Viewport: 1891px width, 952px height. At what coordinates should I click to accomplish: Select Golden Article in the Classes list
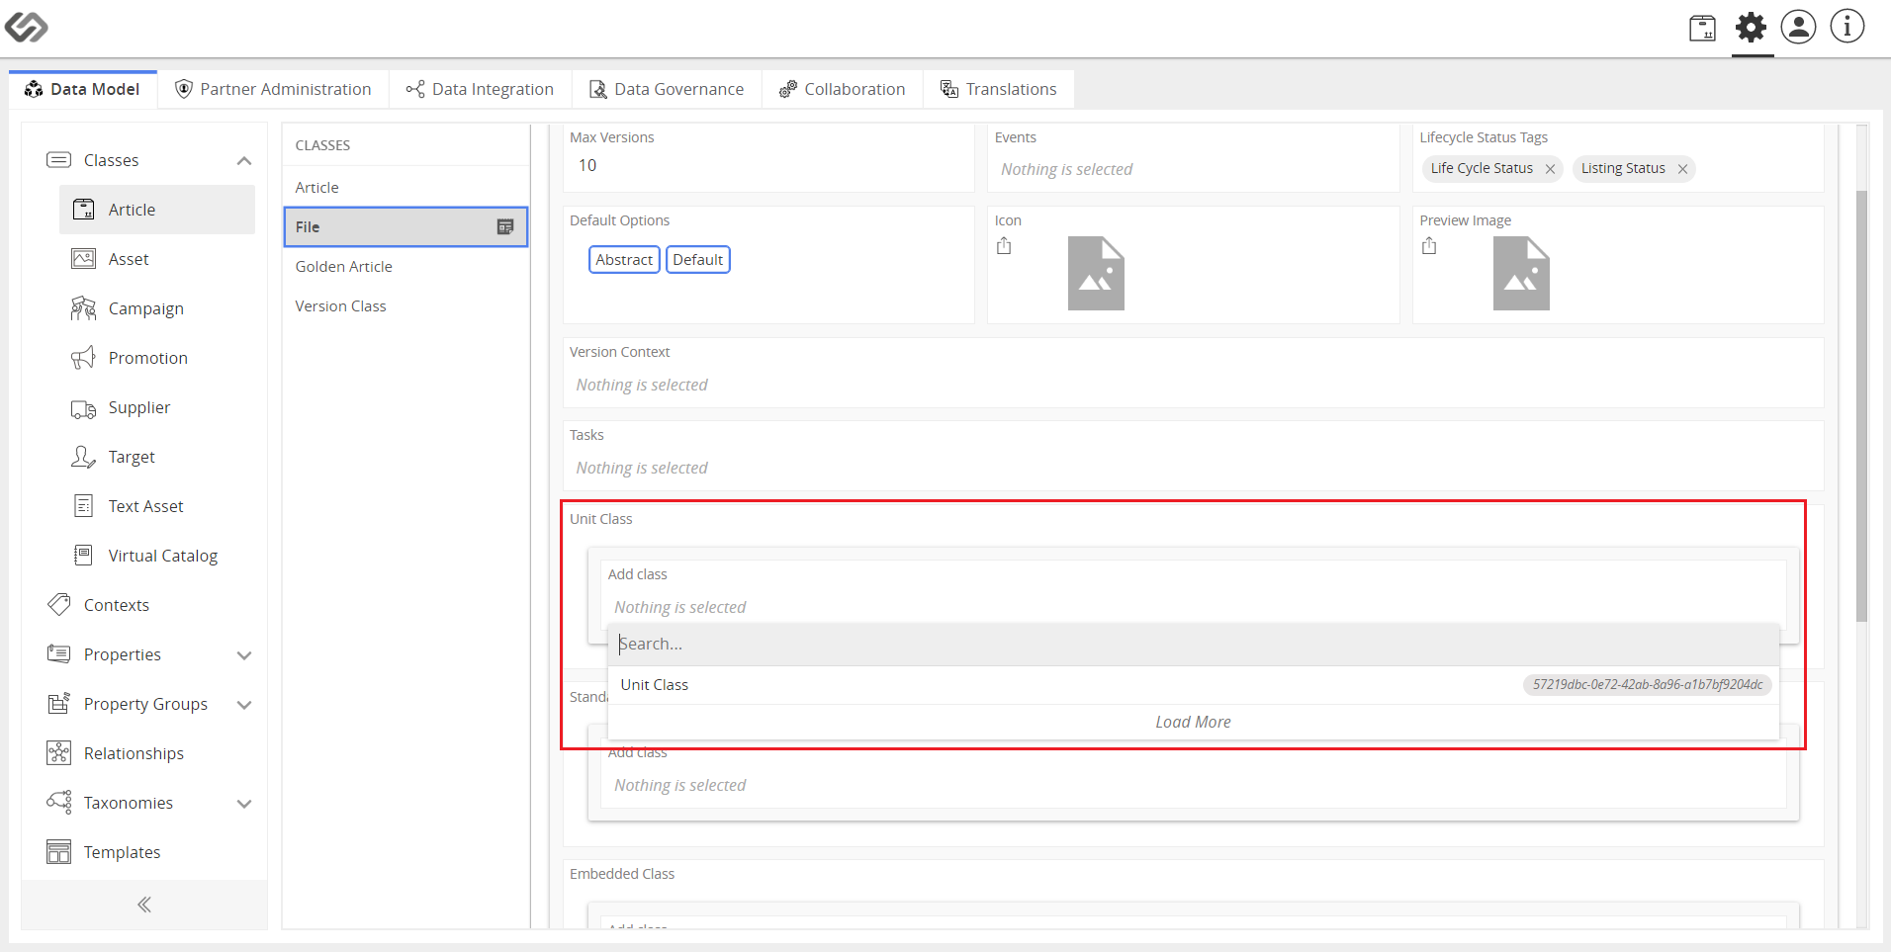[x=405, y=267]
